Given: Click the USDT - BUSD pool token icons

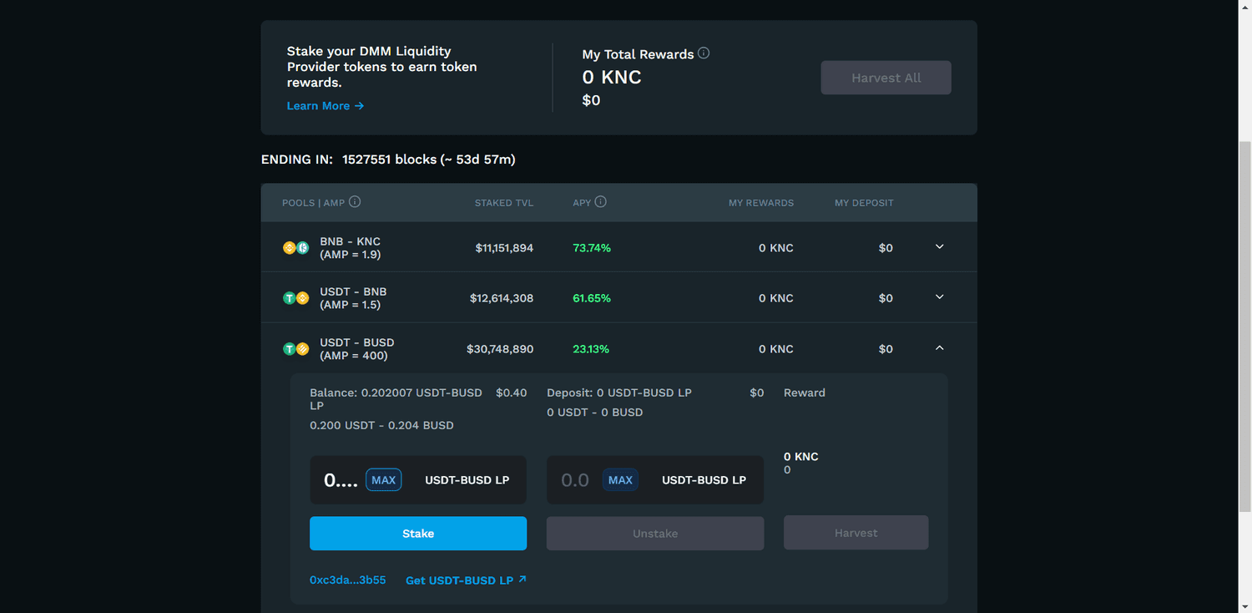Looking at the screenshot, I should (296, 349).
